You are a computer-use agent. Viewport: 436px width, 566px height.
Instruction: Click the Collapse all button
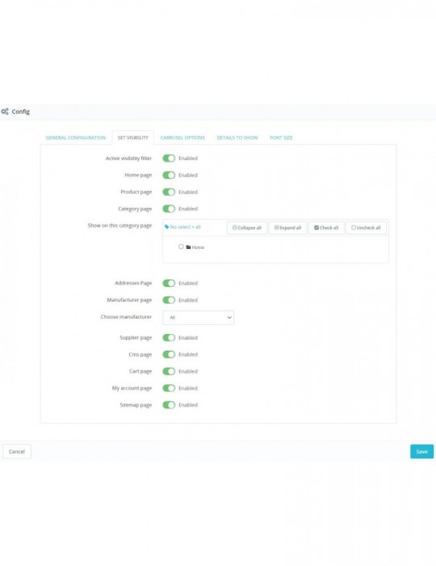coord(247,228)
